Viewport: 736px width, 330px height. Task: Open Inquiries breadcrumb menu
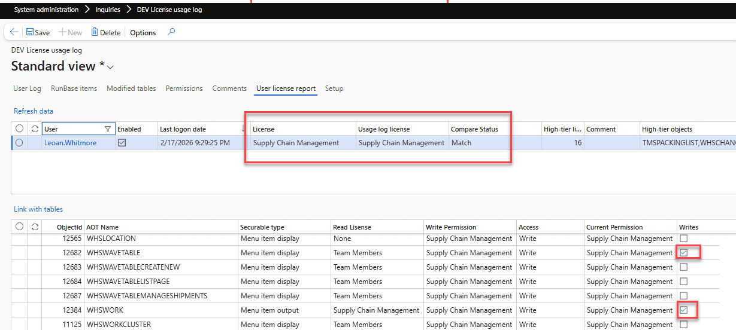108,10
